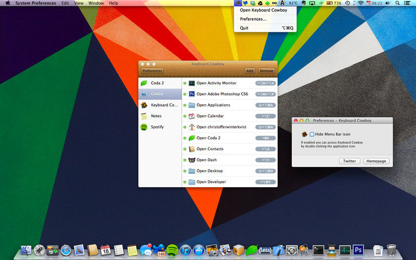Open the Window menu
The height and width of the screenshot is (260, 416).
point(96,3)
